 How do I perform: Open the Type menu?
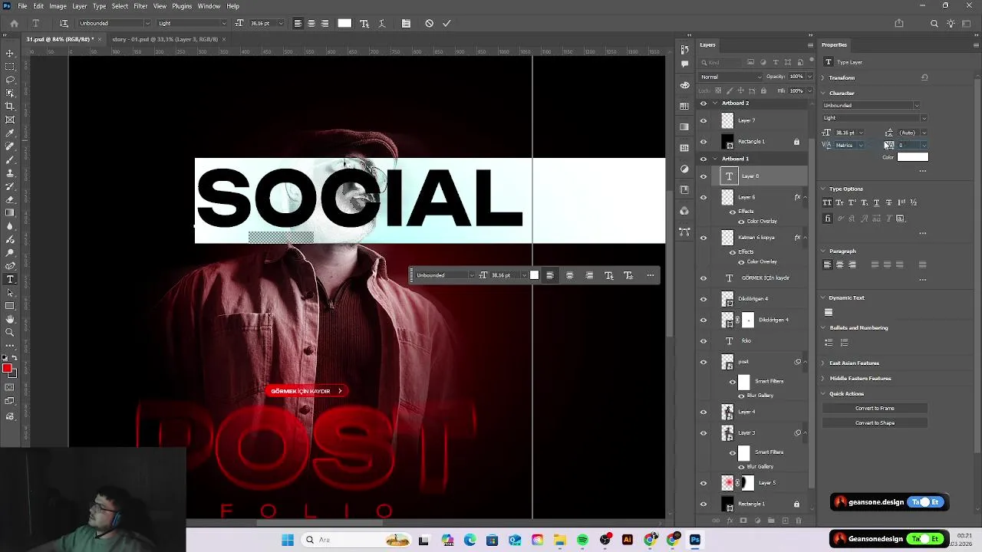pos(100,6)
